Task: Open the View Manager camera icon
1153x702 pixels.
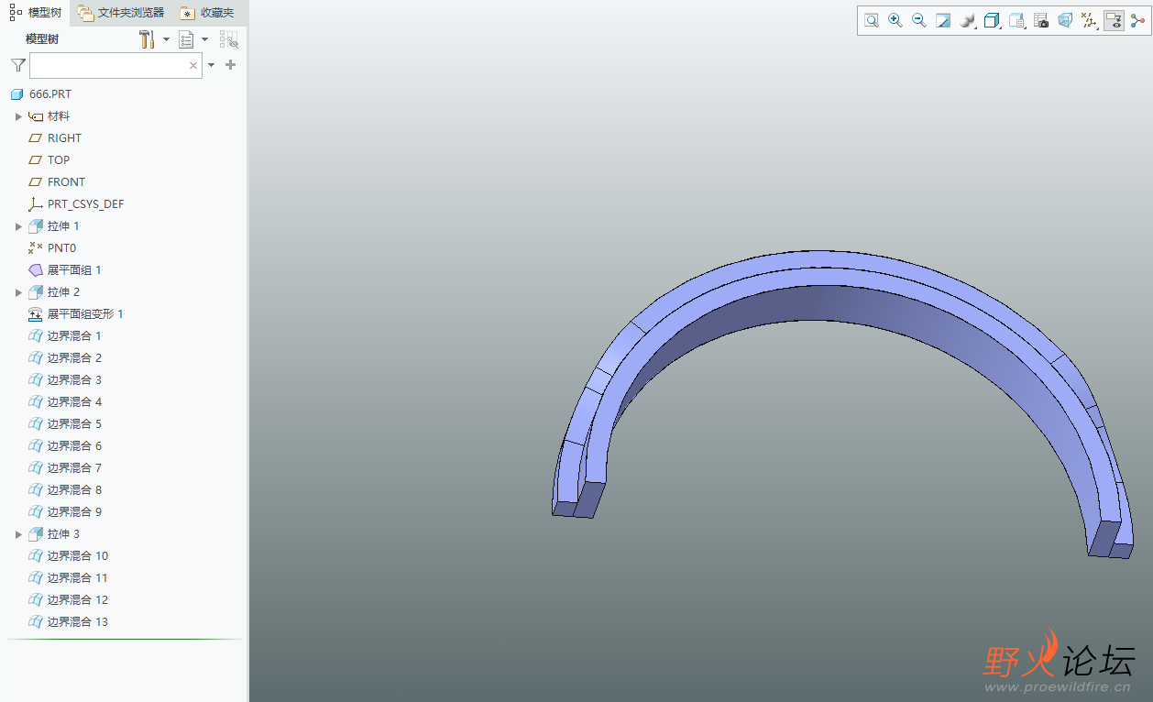Action: pos(1041,20)
